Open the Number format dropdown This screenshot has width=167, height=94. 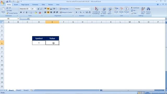90,9
